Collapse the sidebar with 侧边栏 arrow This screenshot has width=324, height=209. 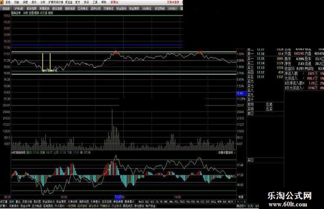click(x=241, y=206)
